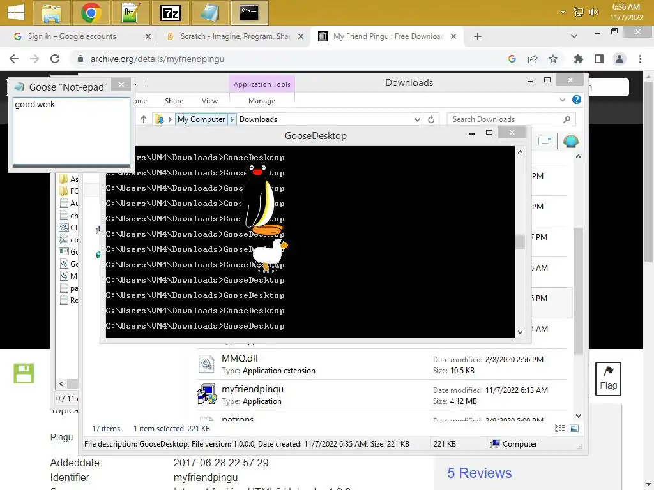Screen dimensions: 654x490
Task: Open Chrome profile avatar
Action: pos(620,59)
